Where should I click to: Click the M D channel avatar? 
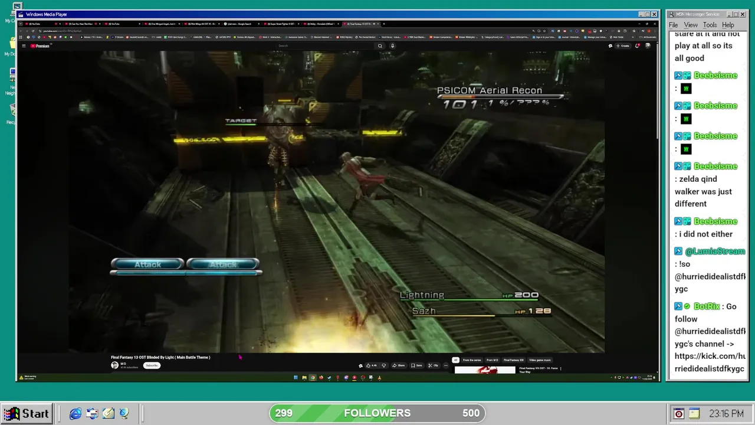coord(114,365)
